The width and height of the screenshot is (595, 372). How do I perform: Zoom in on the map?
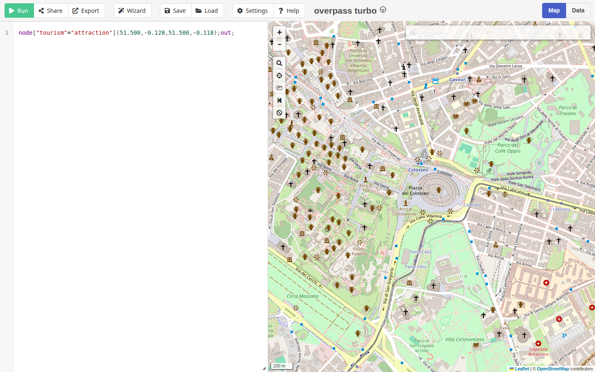click(x=279, y=32)
